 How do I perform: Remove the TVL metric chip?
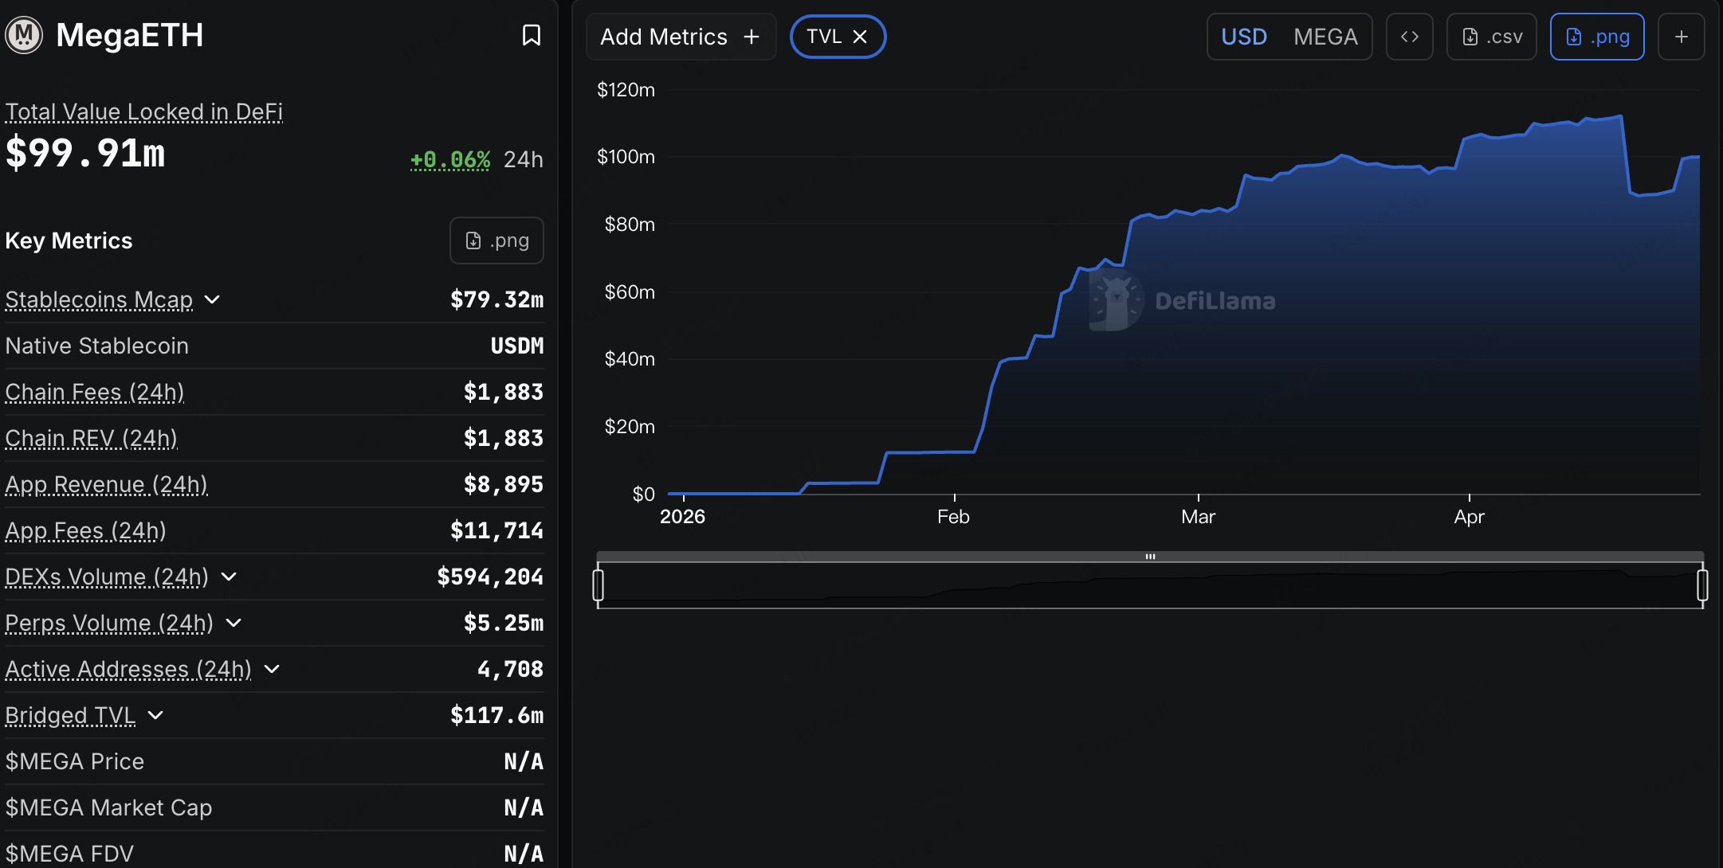[x=860, y=37]
